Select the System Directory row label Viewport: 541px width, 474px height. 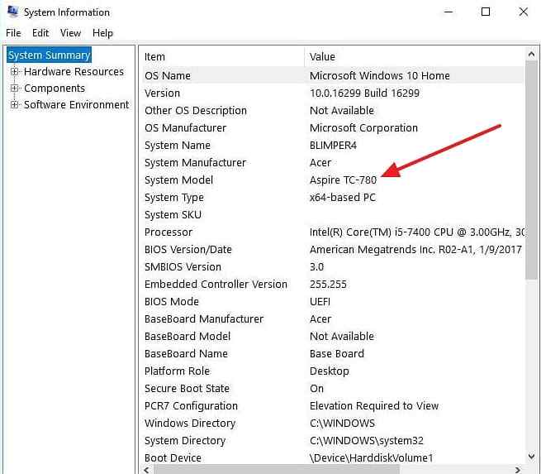[185, 441]
